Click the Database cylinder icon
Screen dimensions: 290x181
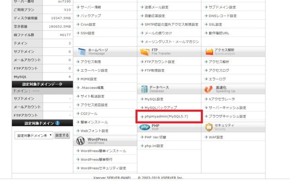(x=144, y=89)
